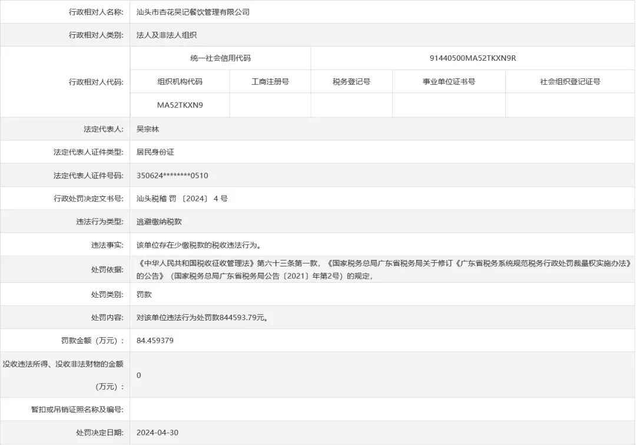Select the 行政相对人名称 label cell
This screenshot has width=636, height=445.
94,12
